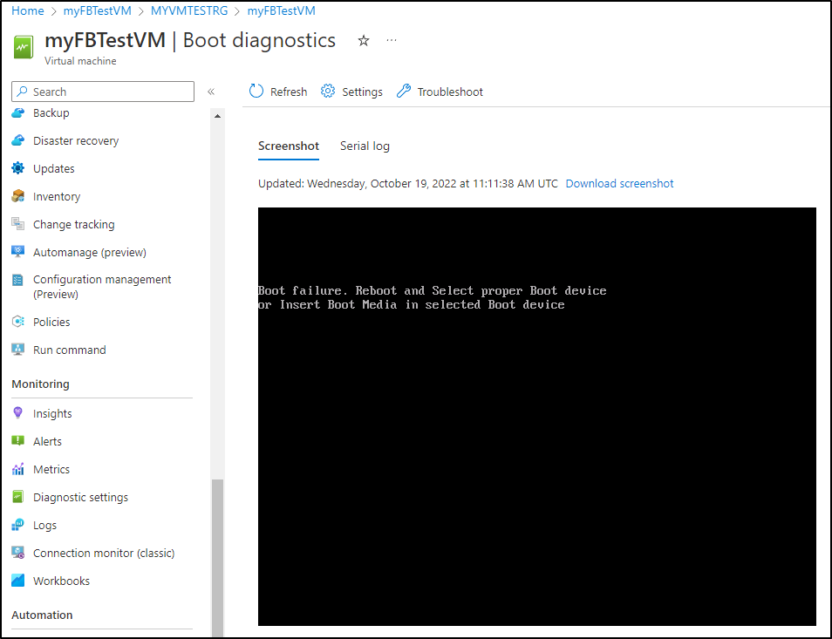The image size is (832, 639).
Task: Click the Settings toolbar label
Action: click(363, 92)
